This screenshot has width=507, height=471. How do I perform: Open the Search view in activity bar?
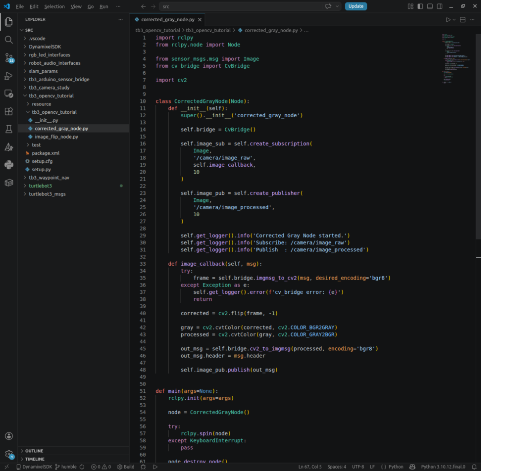click(x=9, y=40)
